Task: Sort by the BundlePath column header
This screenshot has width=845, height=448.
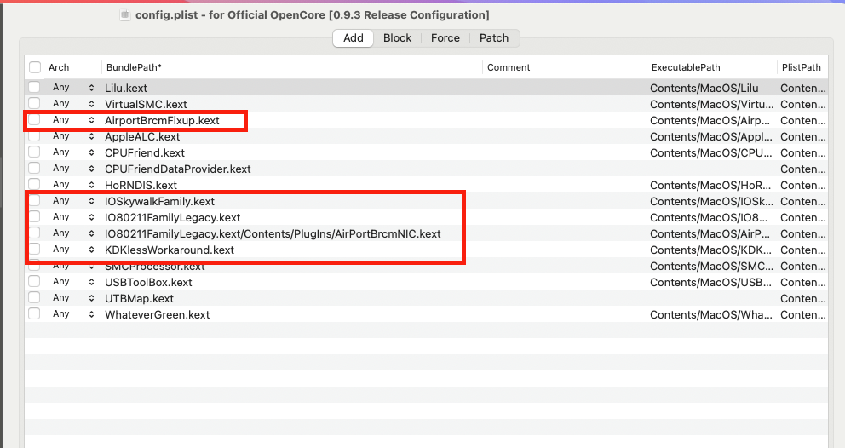Action: click(134, 67)
